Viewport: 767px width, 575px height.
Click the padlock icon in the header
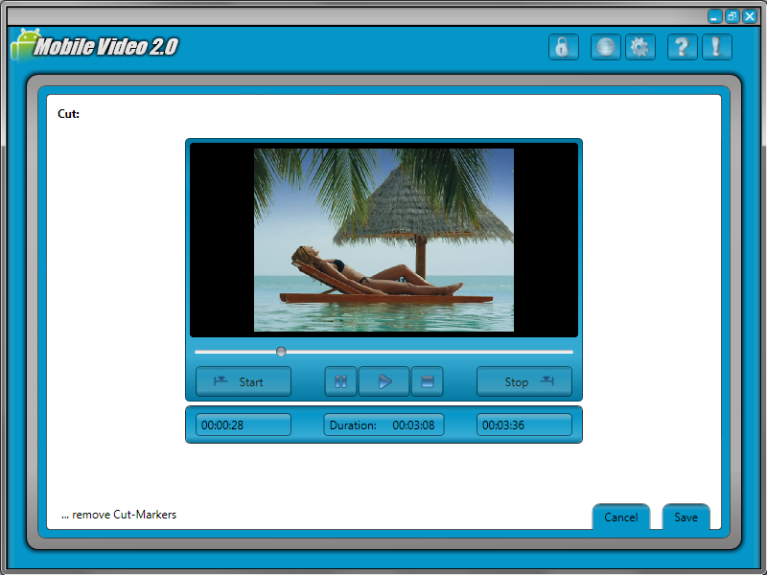click(563, 47)
